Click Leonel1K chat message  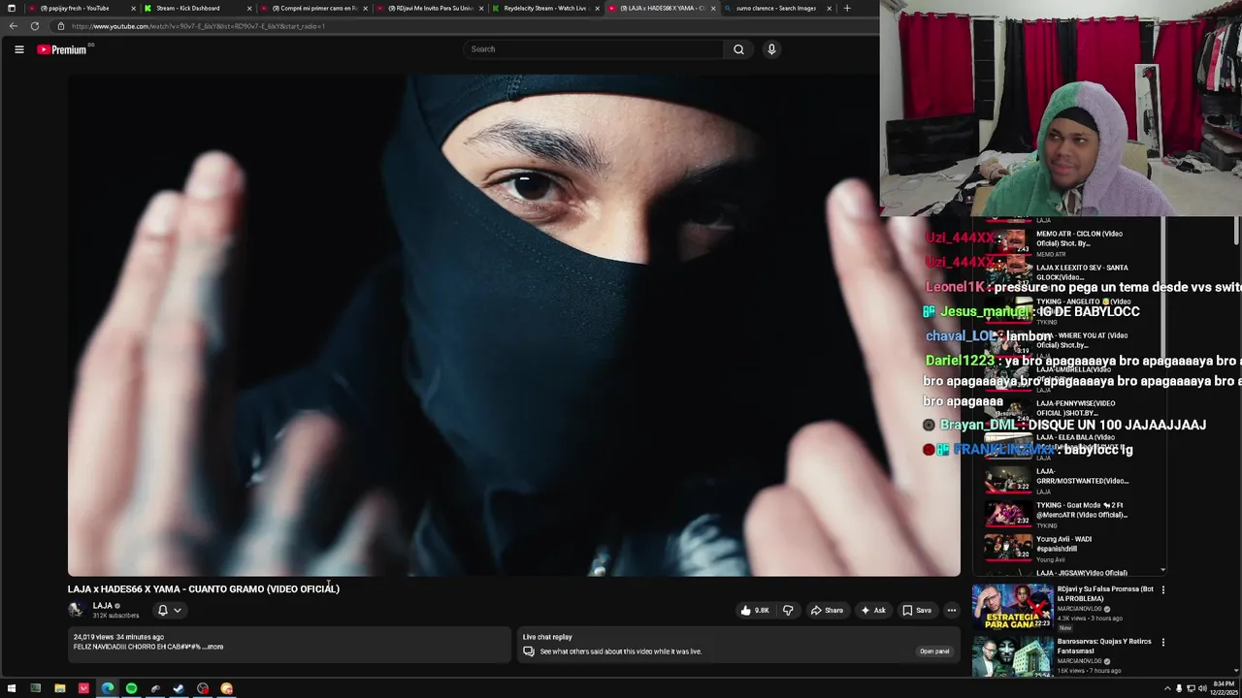pos(1083,287)
